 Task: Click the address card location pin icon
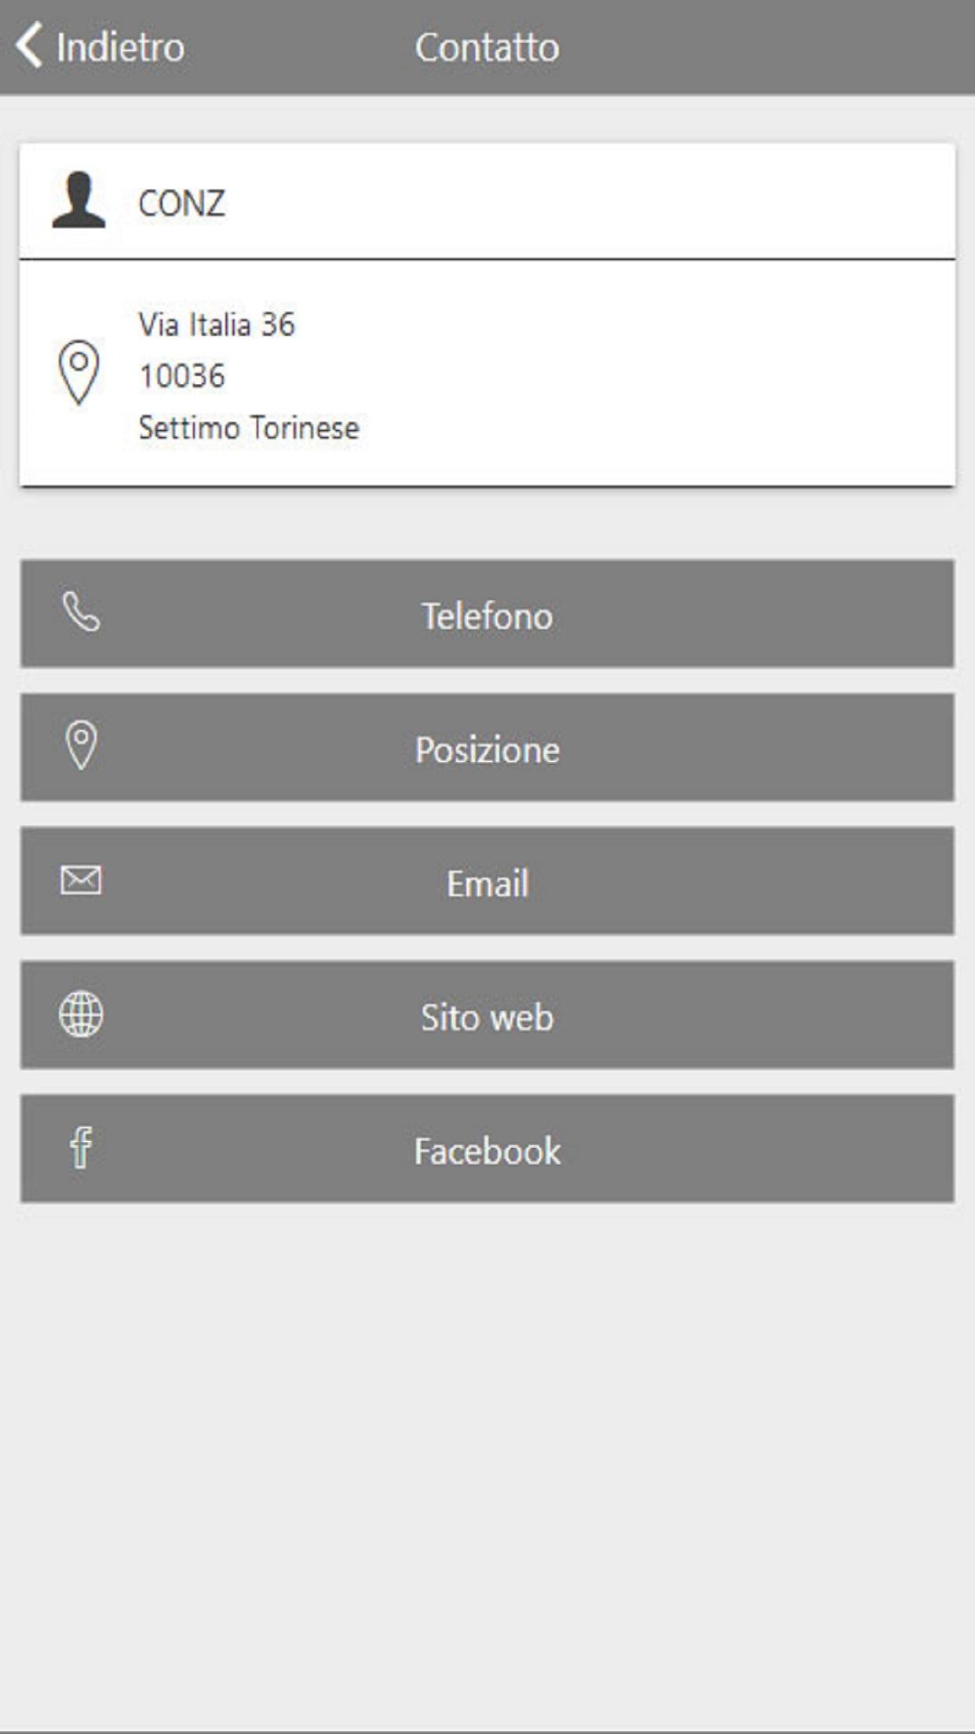tap(79, 372)
